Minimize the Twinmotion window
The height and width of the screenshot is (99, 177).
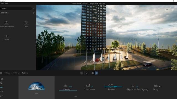tap(169, 1)
